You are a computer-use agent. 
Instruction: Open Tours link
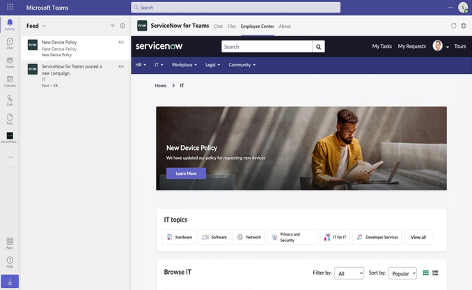(x=460, y=46)
